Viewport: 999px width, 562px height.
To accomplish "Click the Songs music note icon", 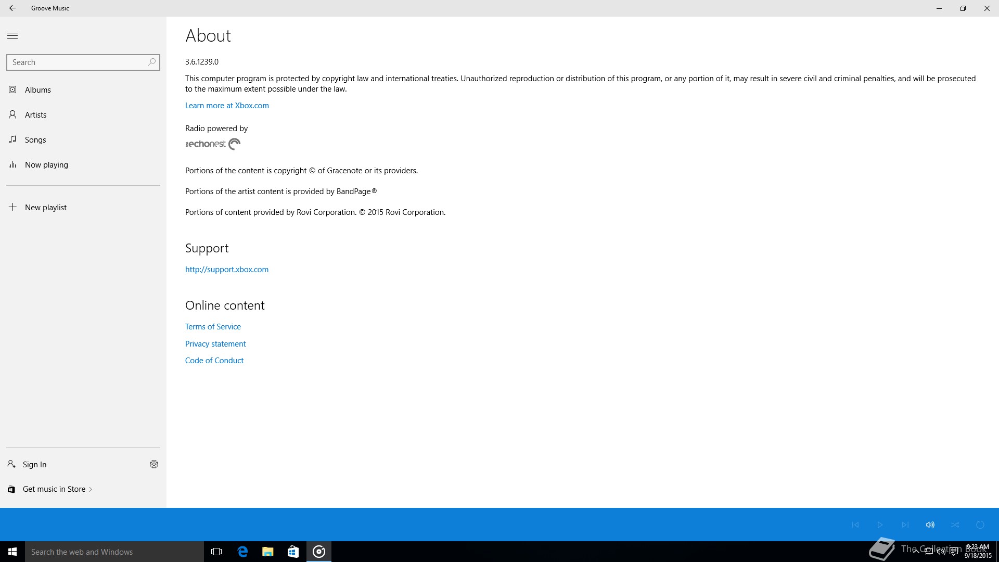I will tap(12, 139).
